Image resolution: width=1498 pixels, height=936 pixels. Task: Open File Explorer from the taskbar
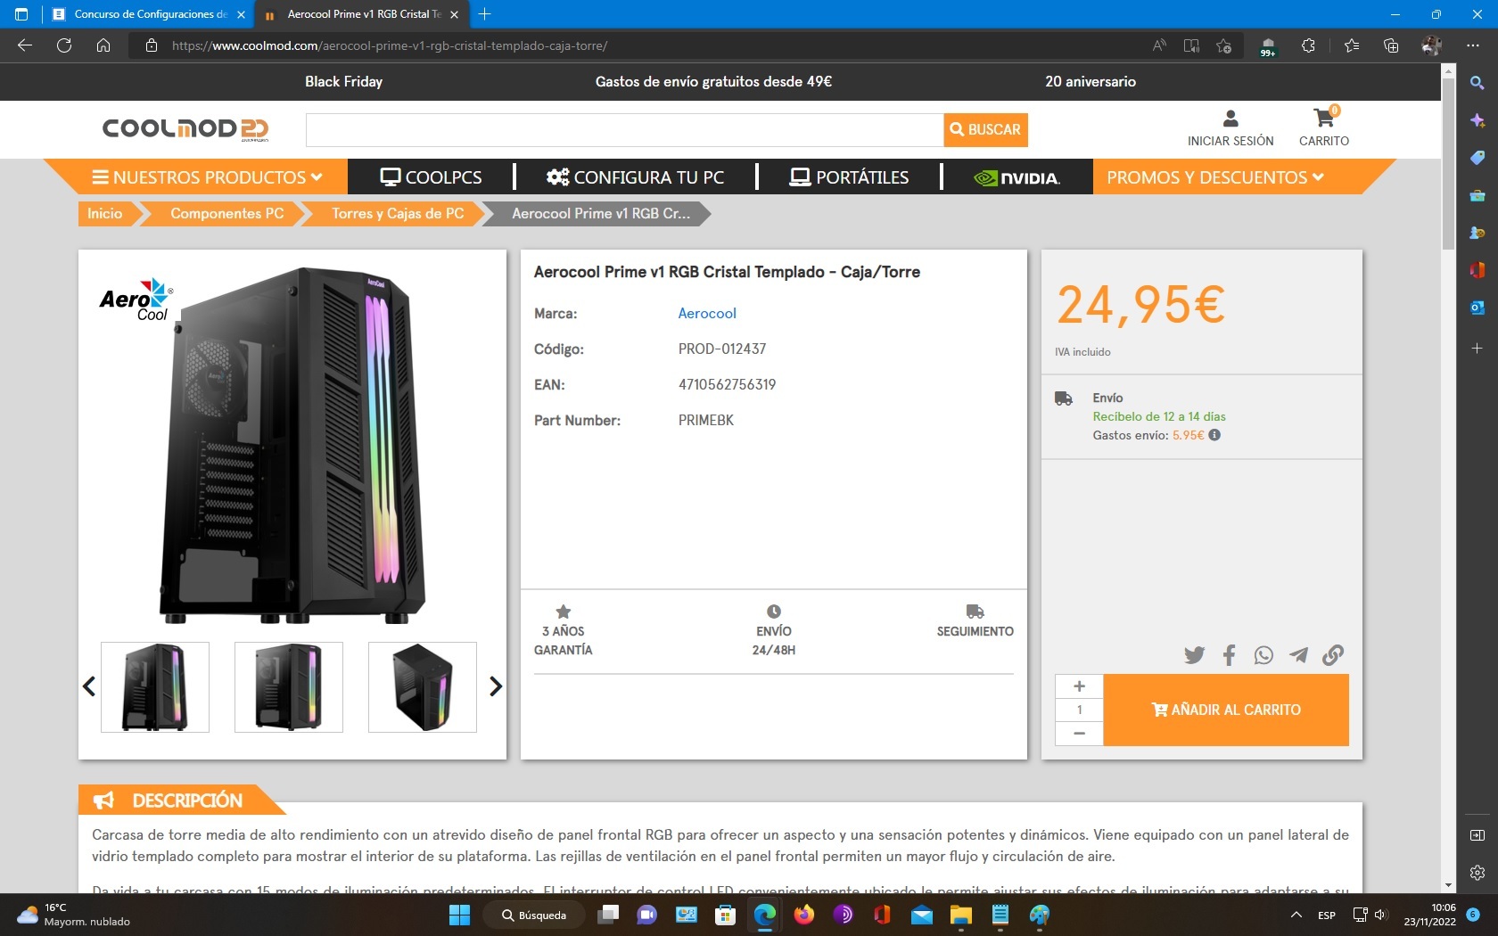[960, 915]
